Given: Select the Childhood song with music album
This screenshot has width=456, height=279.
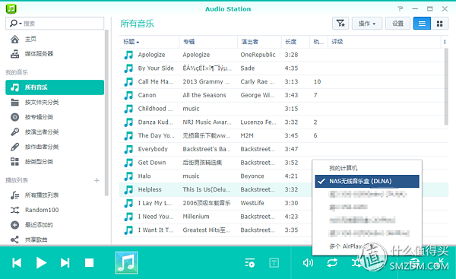Looking at the screenshot, I should point(282,109).
